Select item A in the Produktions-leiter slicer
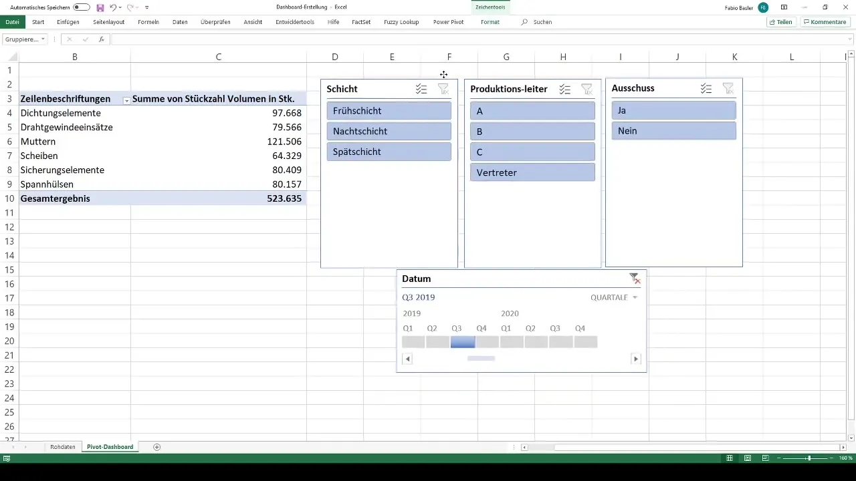Viewport: 856px width, 481px height. (532, 111)
